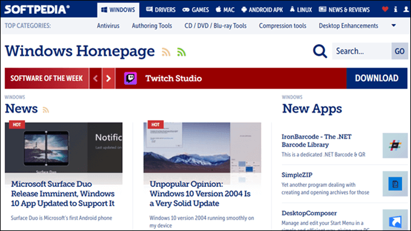This screenshot has width=411, height=231.
Task: Open the Twitch Studio title link
Action: tap(173, 78)
